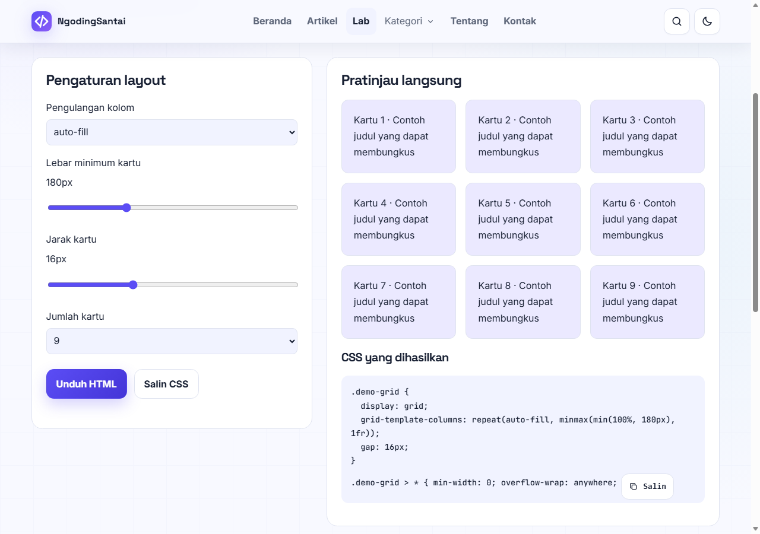
Task: Click the 'grid-template-columns' code line
Action: (x=513, y=426)
